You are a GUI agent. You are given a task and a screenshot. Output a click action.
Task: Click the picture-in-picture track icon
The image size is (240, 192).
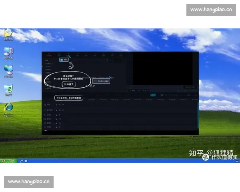(45, 110)
